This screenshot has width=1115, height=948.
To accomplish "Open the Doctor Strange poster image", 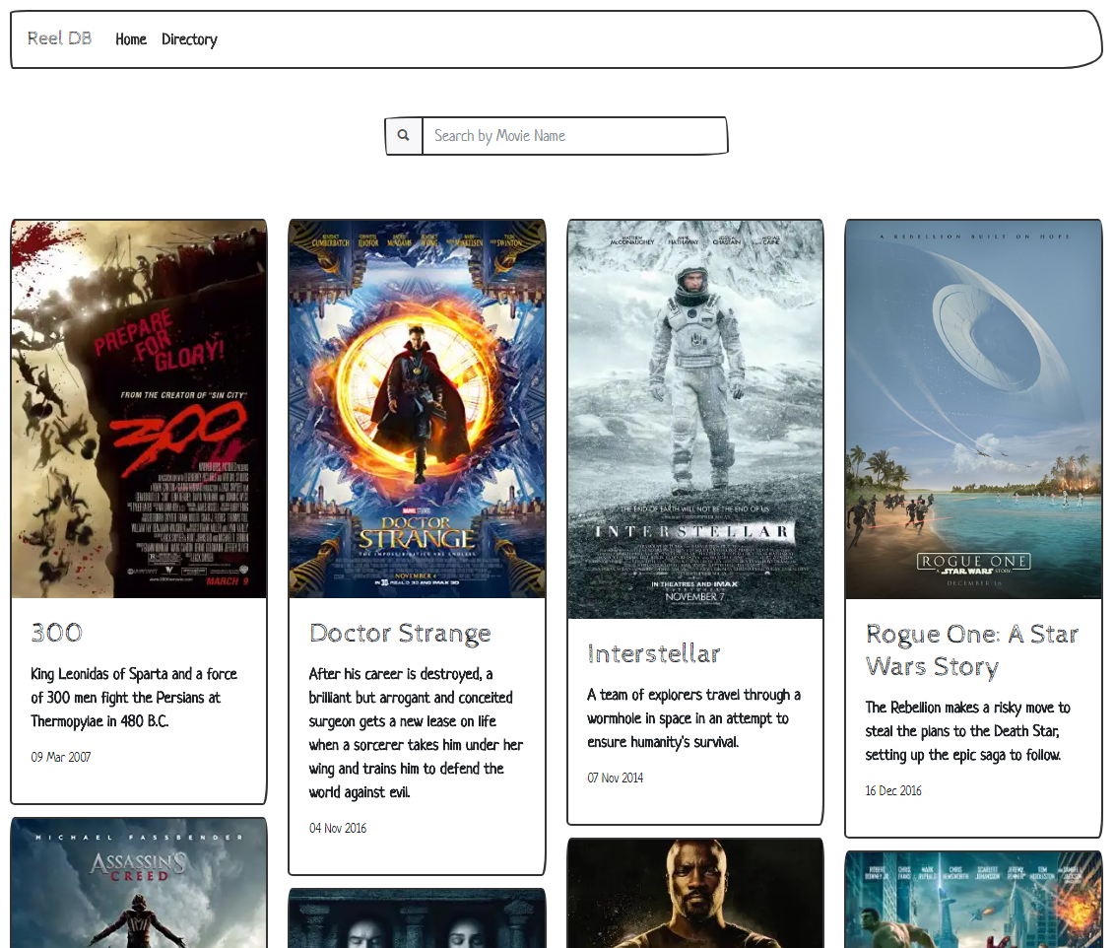I will pyautogui.click(x=418, y=409).
